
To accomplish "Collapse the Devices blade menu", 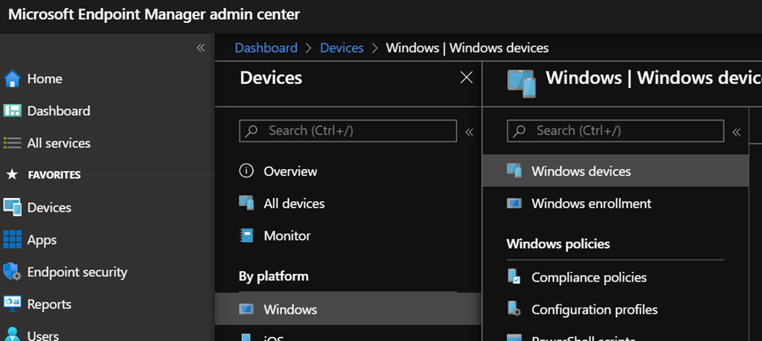I will tap(469, 132).
